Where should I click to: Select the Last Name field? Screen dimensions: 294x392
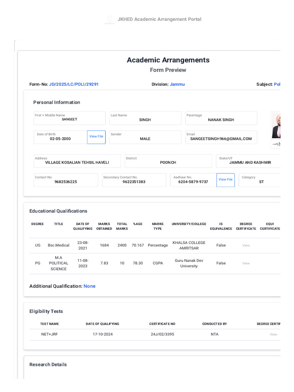click(x=145, y=118)
